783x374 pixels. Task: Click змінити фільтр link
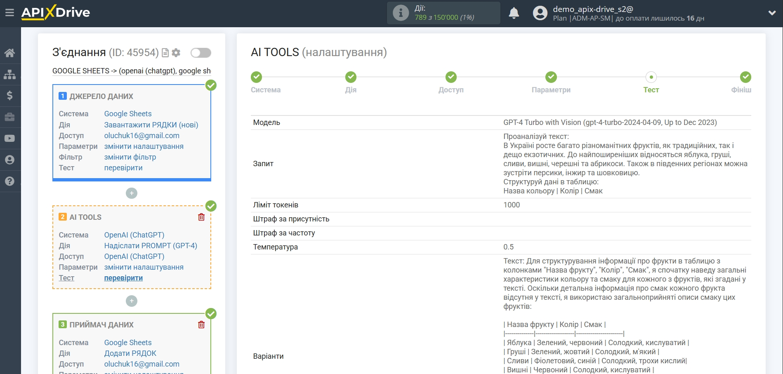click(130, 157)
